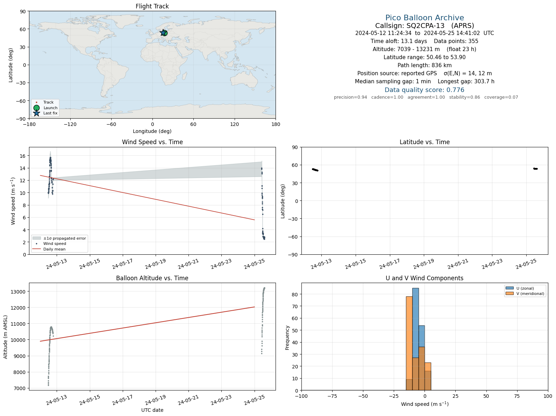Click the "10000" altitude axis tick label
Screen dimensions: 556x416
pos(19,340)
